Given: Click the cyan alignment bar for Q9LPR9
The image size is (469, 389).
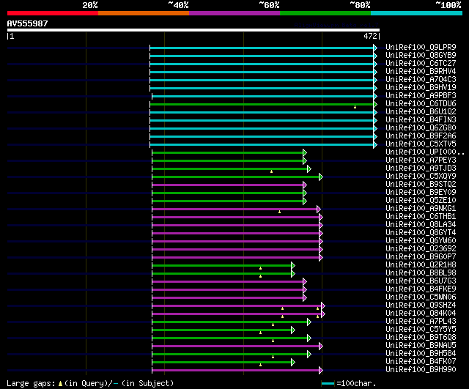Looking at the screenshot, I should [x=262, y=48].
